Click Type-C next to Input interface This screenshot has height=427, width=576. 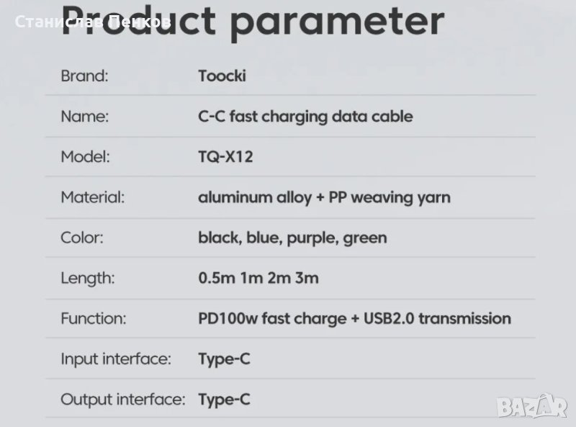pos(224,359)
